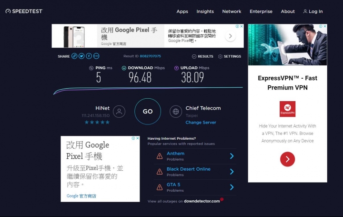The width and height of the screenshot is (343, 217).
Task: Close the lower Google Pixel ad
Action: (138, 138)
